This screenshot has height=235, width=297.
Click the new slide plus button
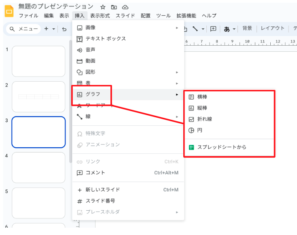[x=46, y=29]
